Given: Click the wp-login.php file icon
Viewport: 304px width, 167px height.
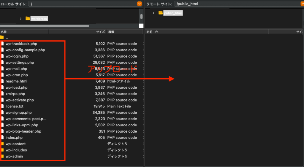Looking at the screenshot, I should coord(2,56).
